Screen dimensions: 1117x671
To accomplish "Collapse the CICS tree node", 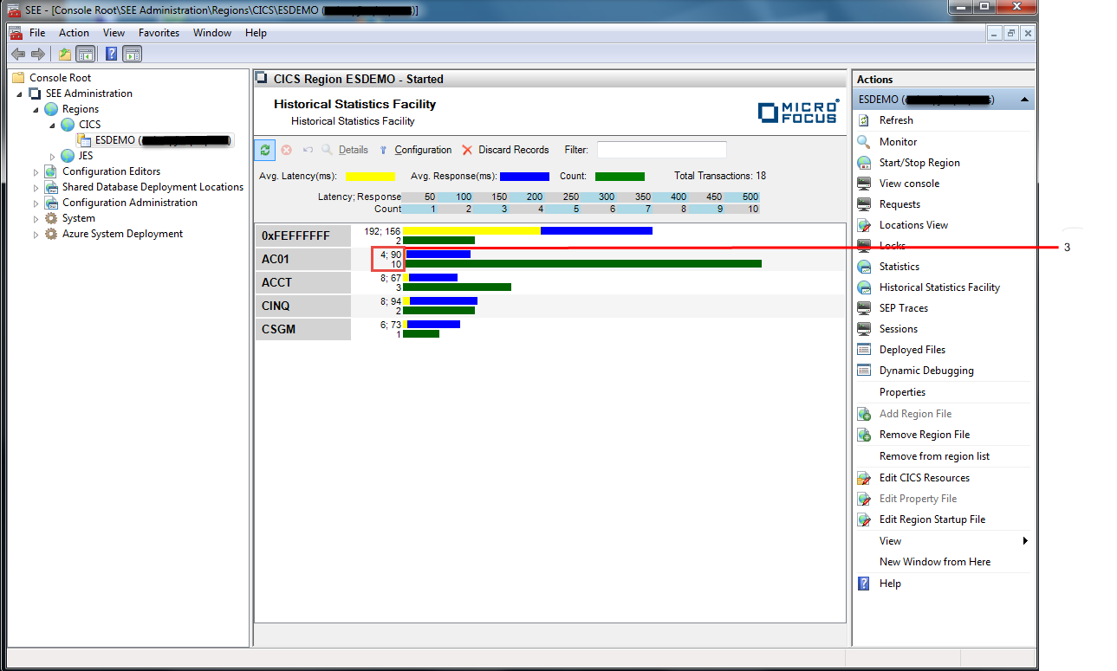I will coord(52,126).
